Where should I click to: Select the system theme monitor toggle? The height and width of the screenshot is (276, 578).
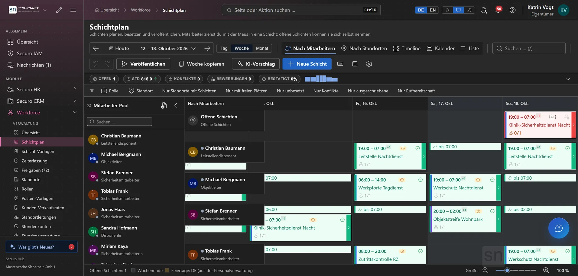[x=458, y=10]
